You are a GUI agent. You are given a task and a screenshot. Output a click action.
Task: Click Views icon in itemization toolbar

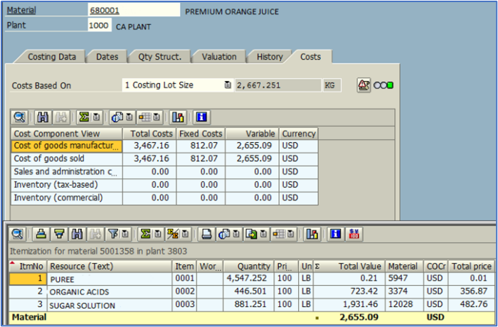pos(224,235)
